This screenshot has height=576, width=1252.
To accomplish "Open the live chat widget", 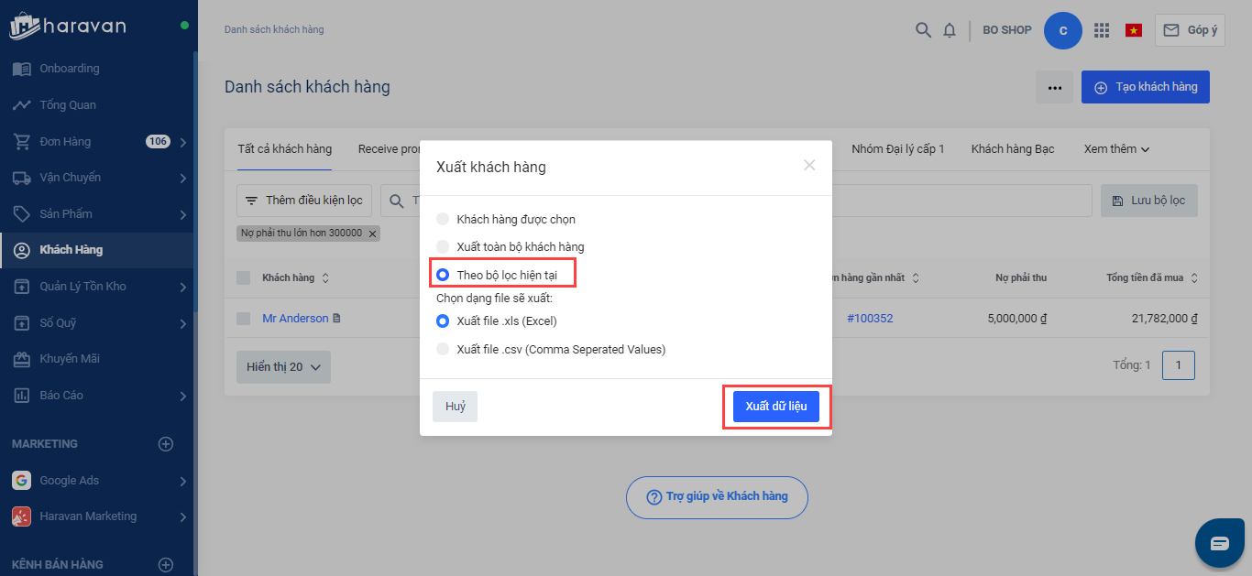I will point(1219,543).
